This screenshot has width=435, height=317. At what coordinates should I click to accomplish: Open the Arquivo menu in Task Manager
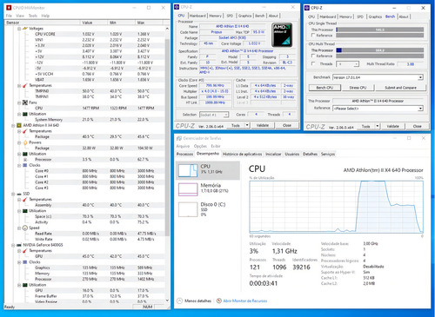coord(183,146)
